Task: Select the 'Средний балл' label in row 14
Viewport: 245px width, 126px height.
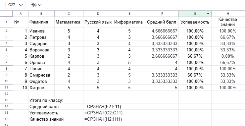Action: tap(41, 106)
